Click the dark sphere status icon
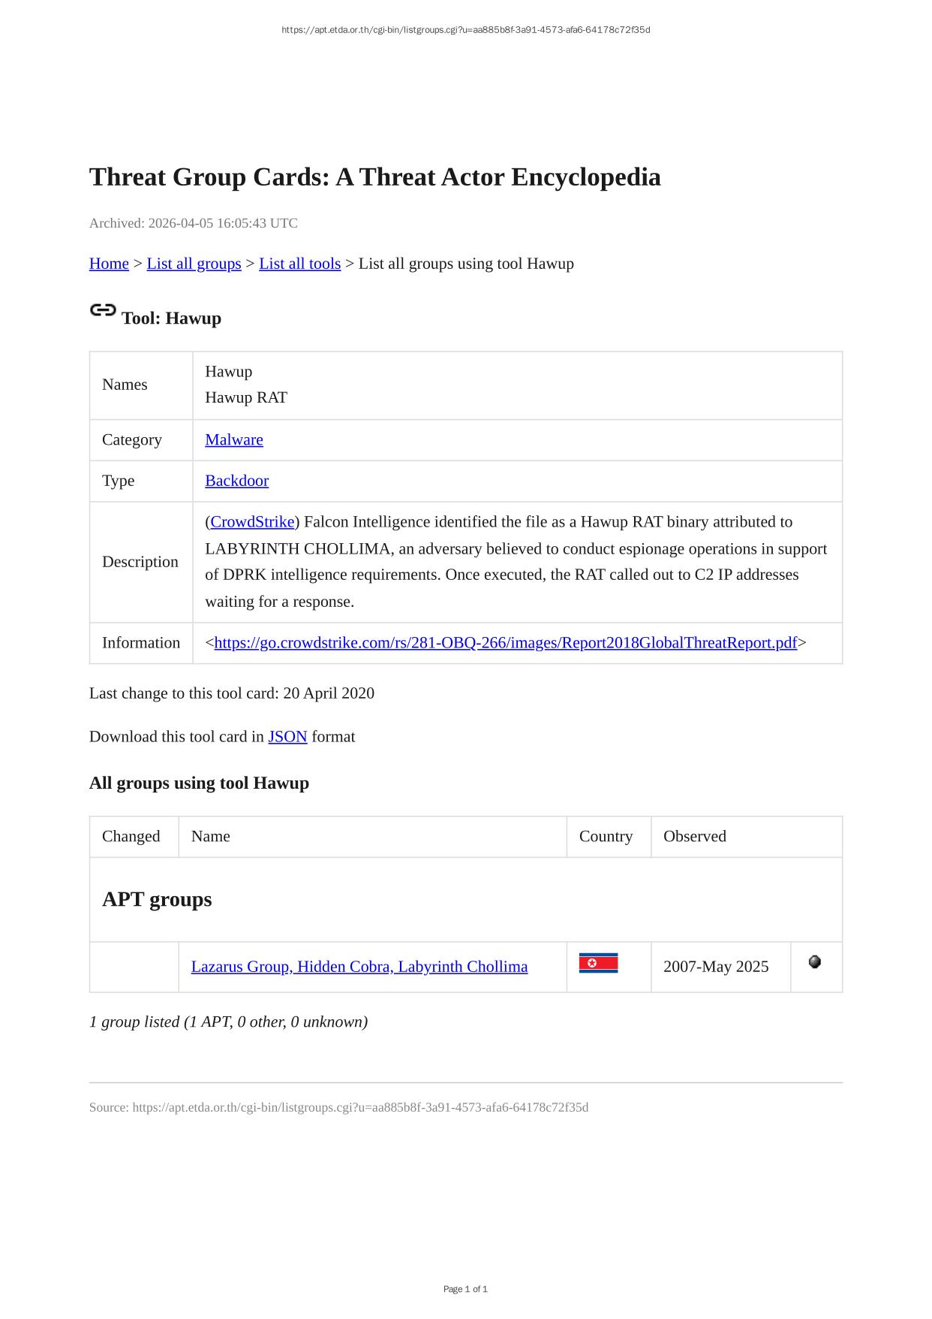The height and width of the screenshot is (1319, 932). tap(815, 961)
